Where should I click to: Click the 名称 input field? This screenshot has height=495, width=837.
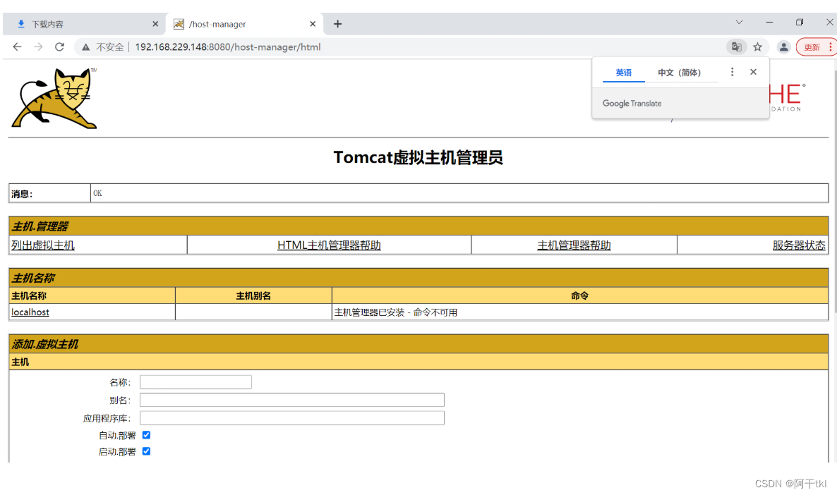[195, 381]
